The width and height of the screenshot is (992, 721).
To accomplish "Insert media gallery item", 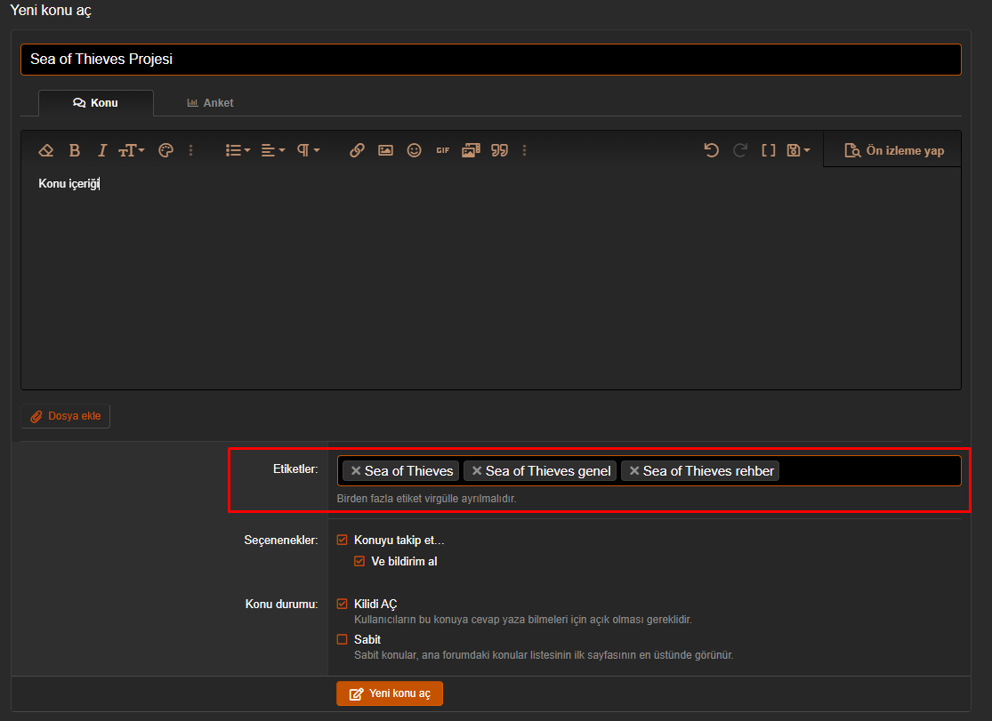I will coord(471,150).
